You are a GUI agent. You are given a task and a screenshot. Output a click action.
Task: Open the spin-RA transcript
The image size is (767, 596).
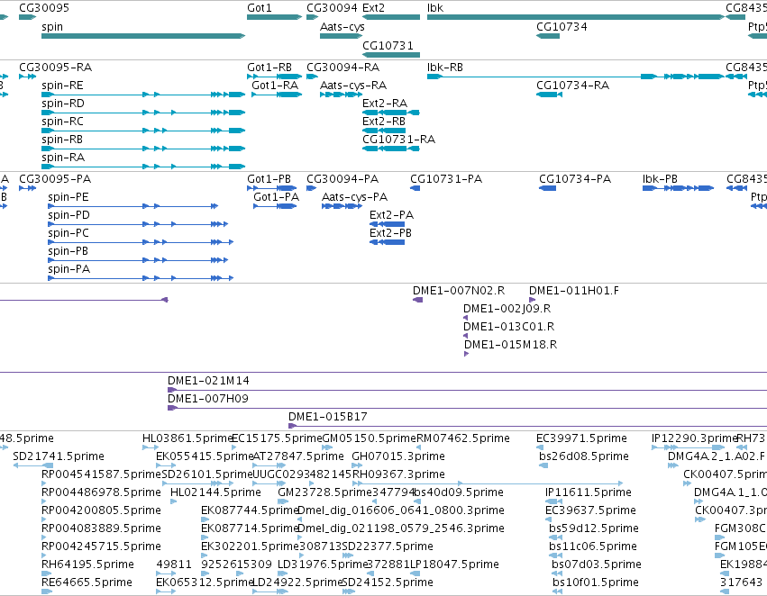pos(143,167)
